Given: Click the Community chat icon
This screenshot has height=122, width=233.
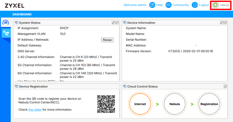Looking at the screenshot, I should [169, 5].
